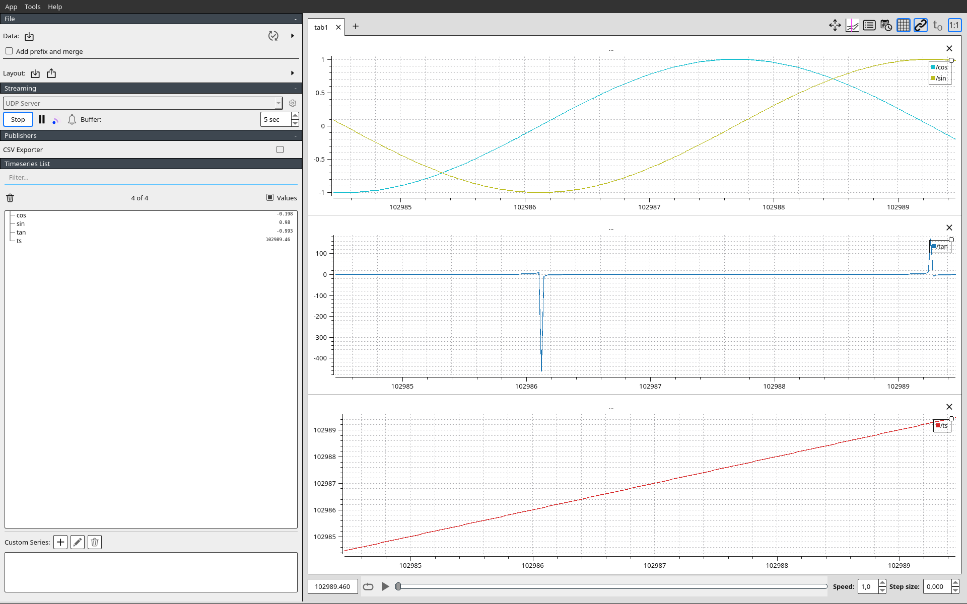Image resolution: width=967 pixels, height=604 pixels.
Task: Select the tab1 tab
Action: 321,27
